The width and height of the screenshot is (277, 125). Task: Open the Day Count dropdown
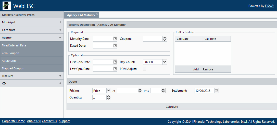[165, 62]
